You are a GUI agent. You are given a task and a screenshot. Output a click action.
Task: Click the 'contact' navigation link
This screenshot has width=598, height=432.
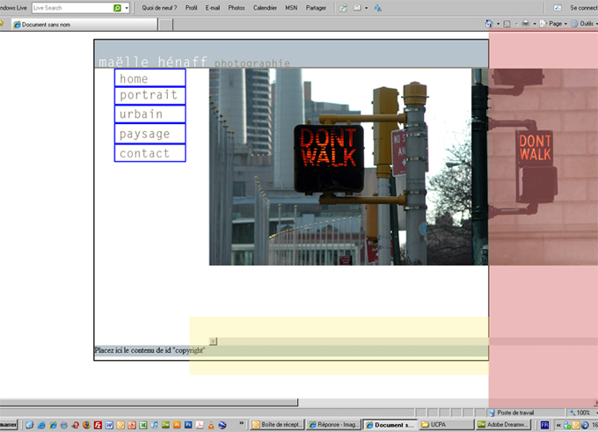pos(149,153)
